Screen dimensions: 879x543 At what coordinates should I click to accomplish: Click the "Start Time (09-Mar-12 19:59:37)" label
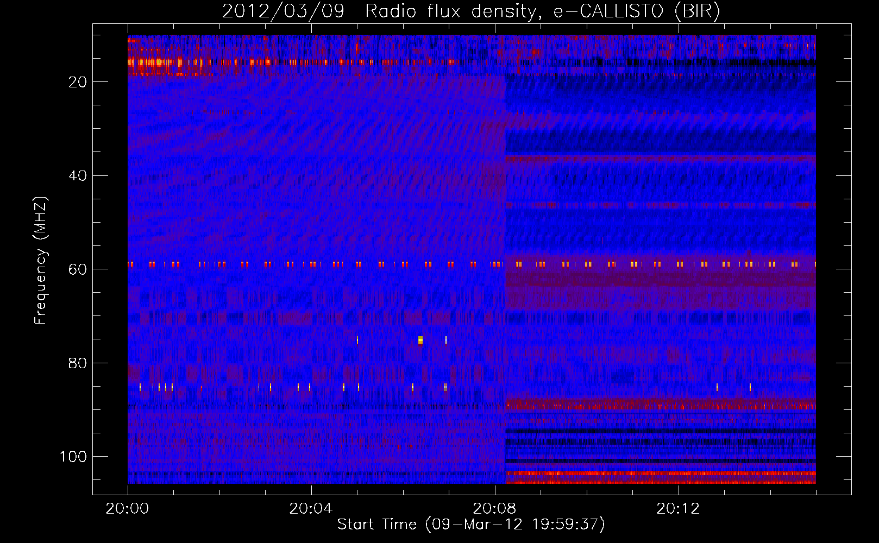point(471,525)
